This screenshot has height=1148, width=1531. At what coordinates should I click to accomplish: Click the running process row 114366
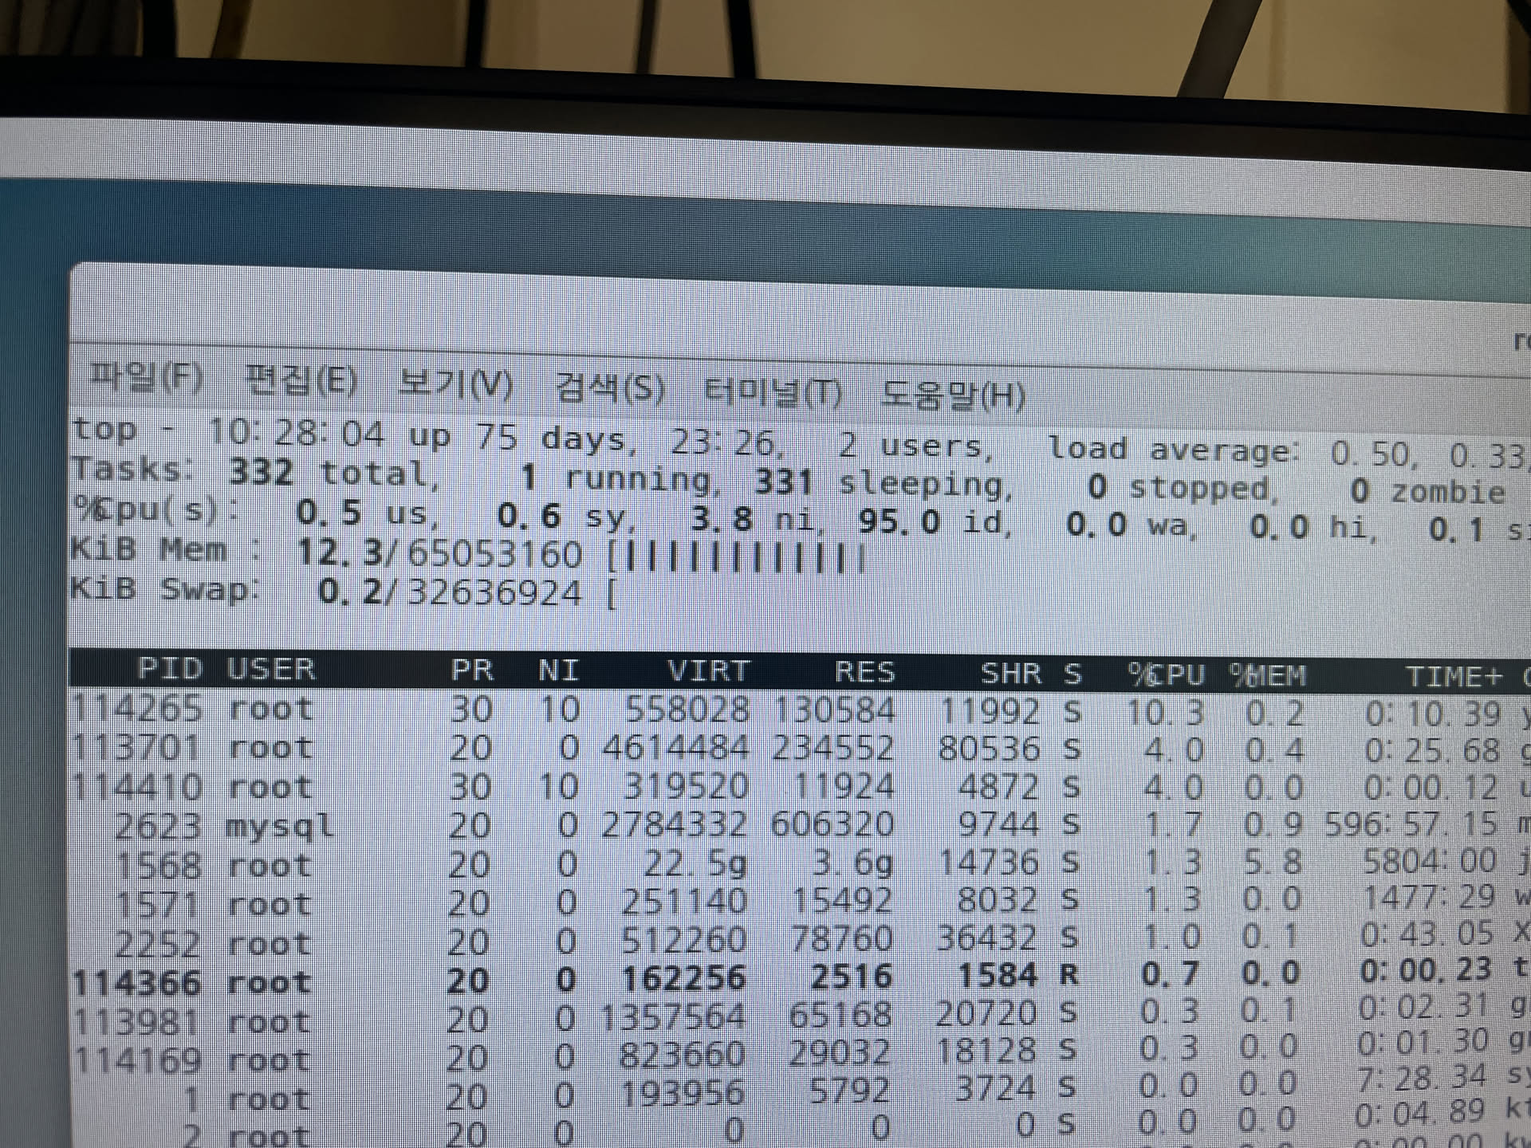point(137,982)
